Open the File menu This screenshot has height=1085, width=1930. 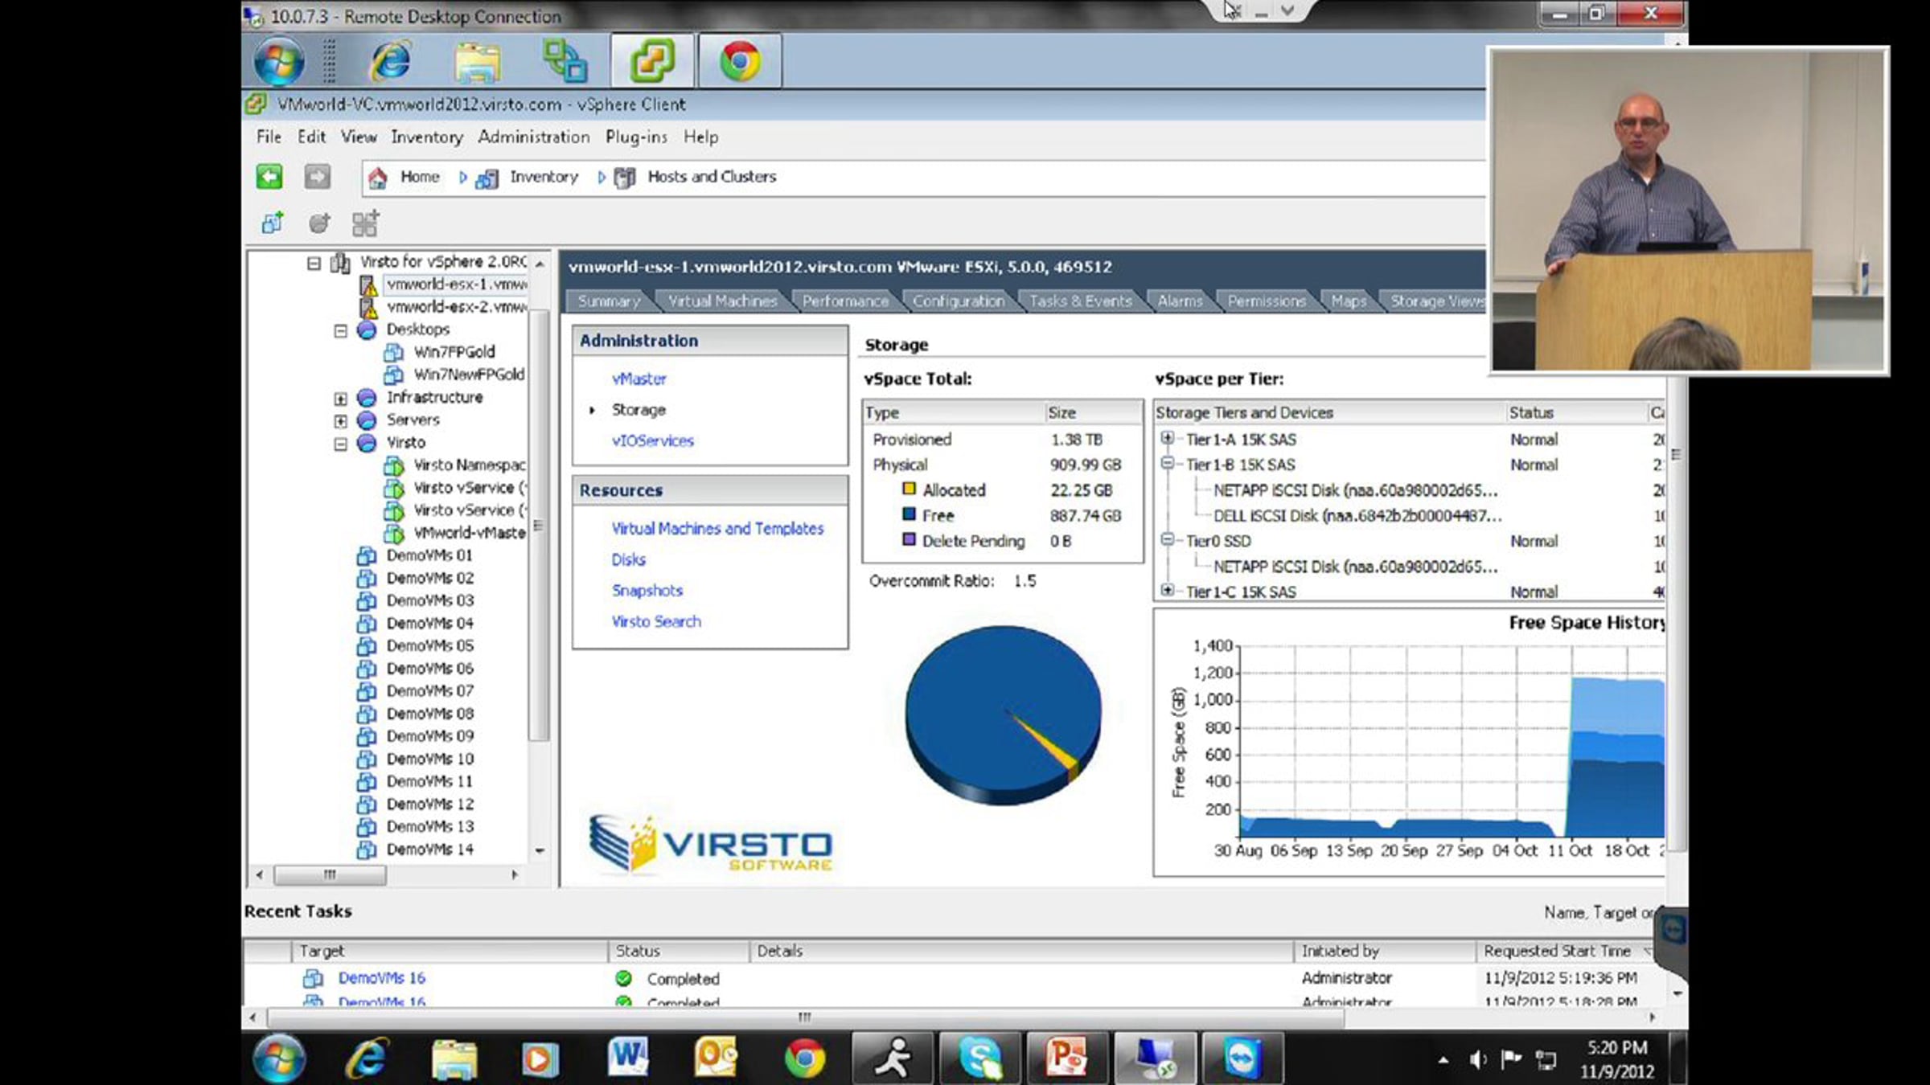pyautogui.click(x=269, y=137)
